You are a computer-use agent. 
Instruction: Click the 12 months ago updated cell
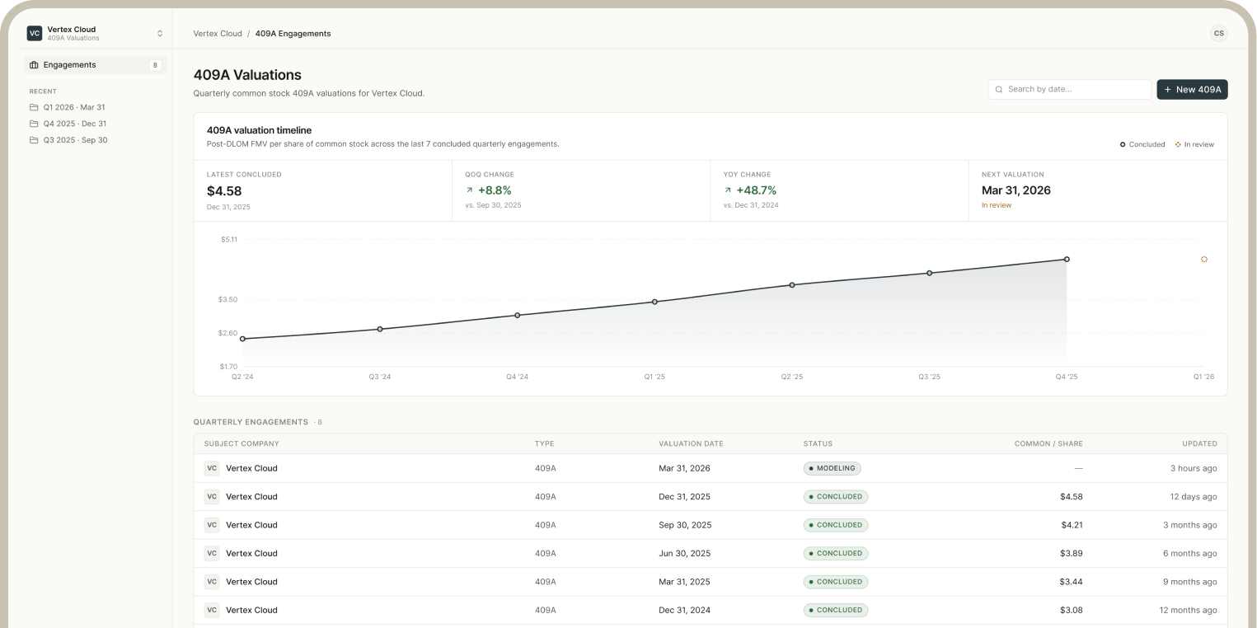click(x=1188, y=611)
